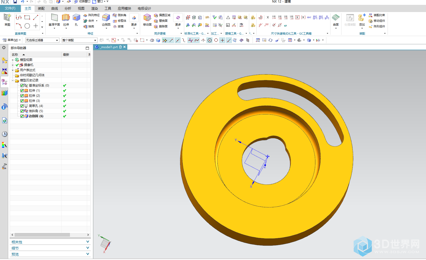Click the 删除面 delete face tool
This screenshot has height=260, width=426.
tap(161, 26)
